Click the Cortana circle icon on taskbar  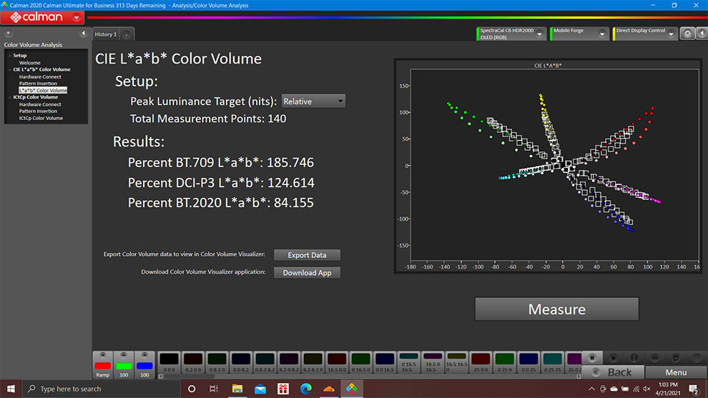click(x=192, y=389)
